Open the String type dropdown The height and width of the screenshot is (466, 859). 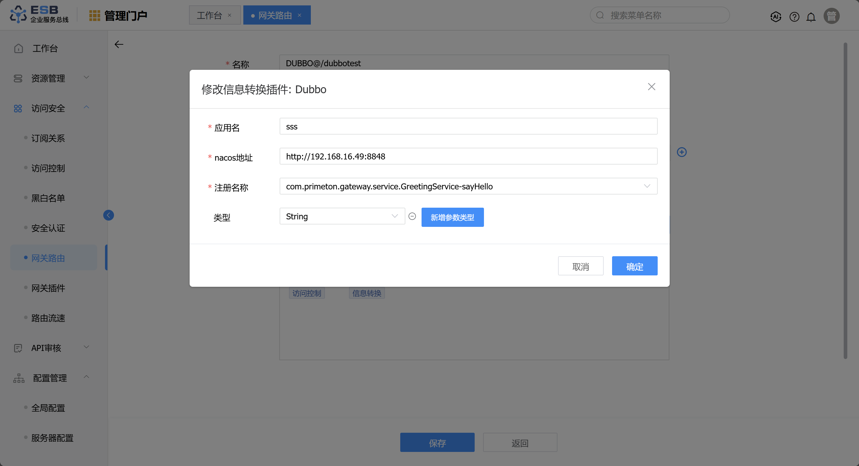pos(342,216)
